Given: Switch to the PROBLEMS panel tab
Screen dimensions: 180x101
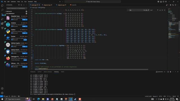Looking at the screenshot, I should (x=33, y=72).
